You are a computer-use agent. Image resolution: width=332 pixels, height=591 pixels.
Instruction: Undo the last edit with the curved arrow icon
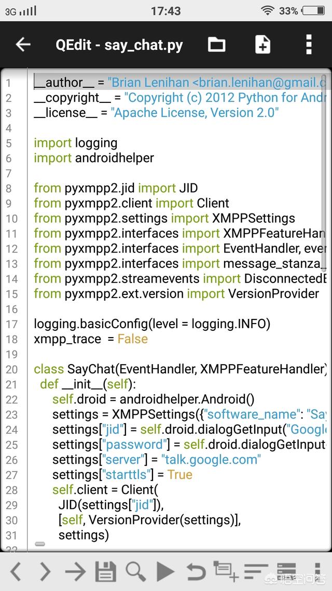196,572
